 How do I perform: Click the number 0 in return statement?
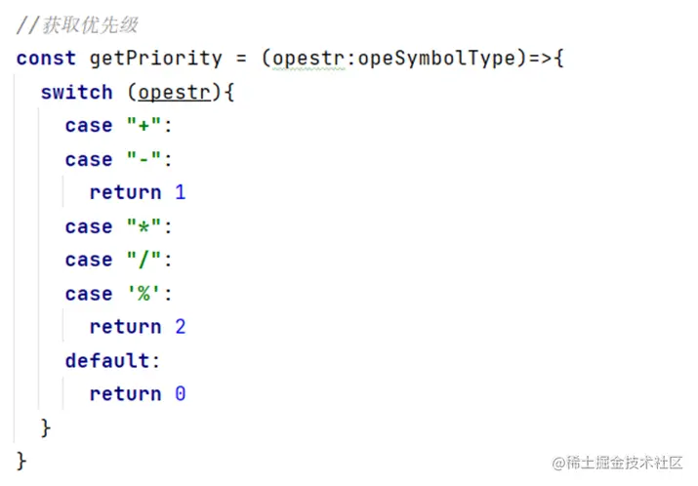180,394
